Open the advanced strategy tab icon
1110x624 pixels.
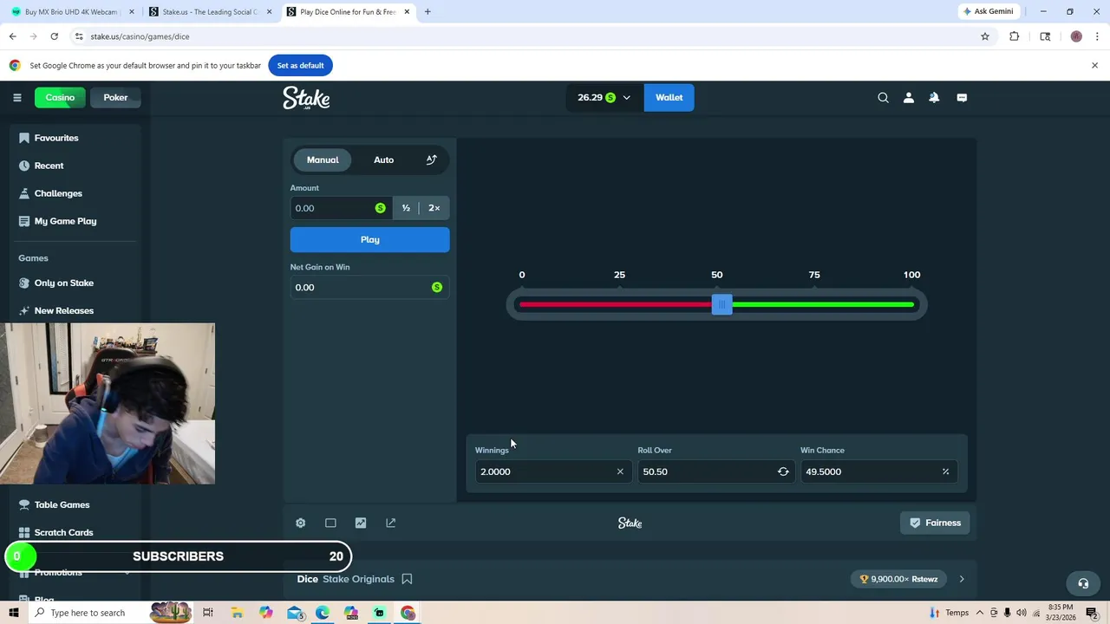(431, 159)
